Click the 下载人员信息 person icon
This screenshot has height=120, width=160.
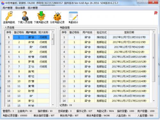click(x=25, y=16)
